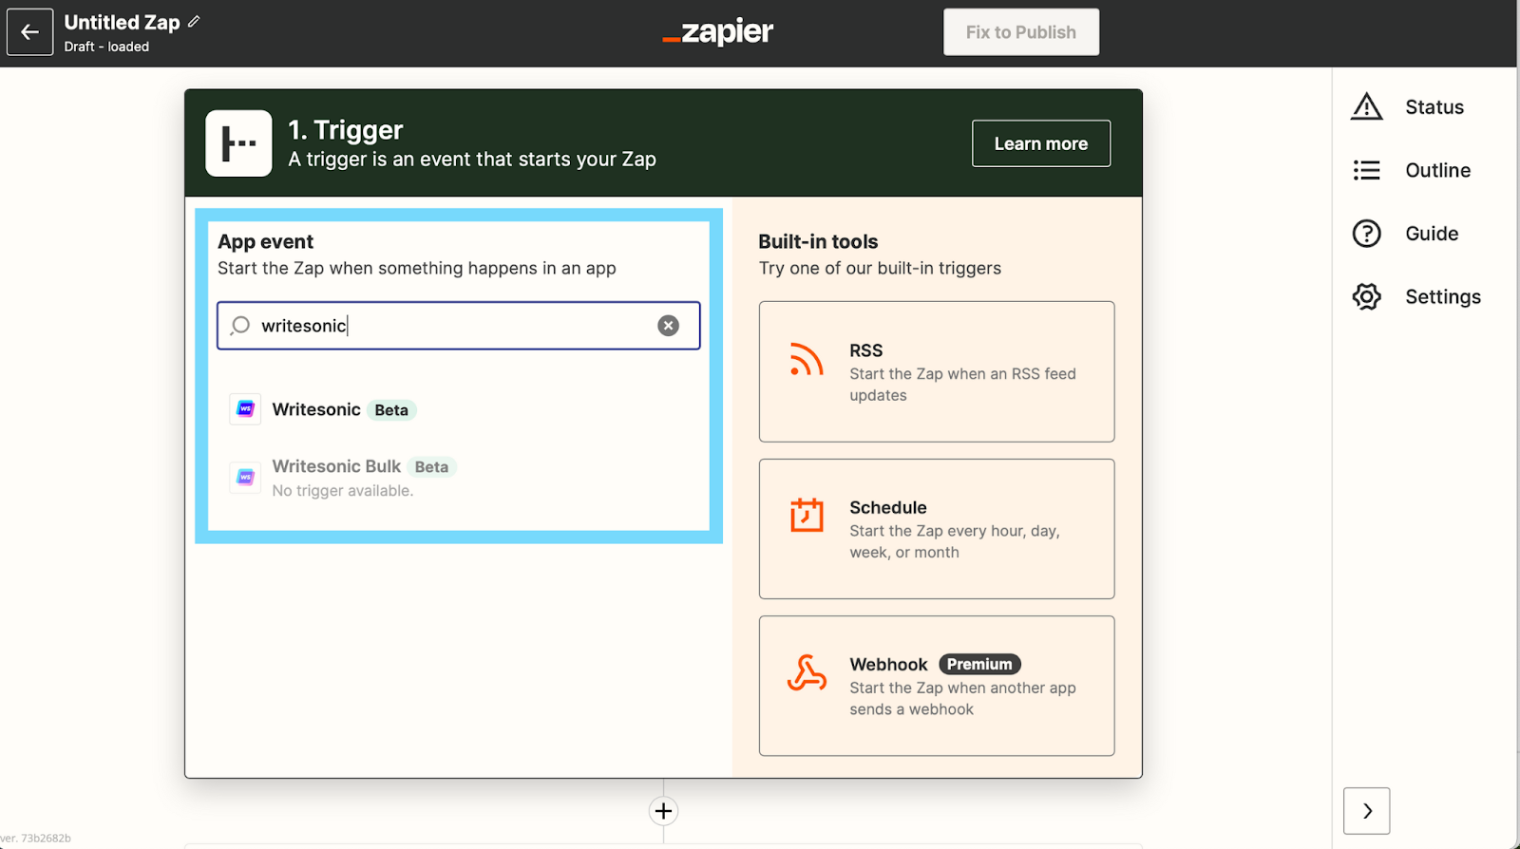Screen dimensions: 1520x849
Task: Open the Outline sidebar item
Action: coord(1414,170)
